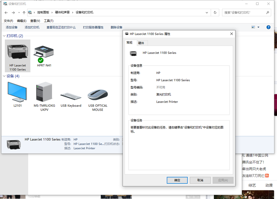
Task: Click the printer icon in details pane
Action: pos(14,144)
